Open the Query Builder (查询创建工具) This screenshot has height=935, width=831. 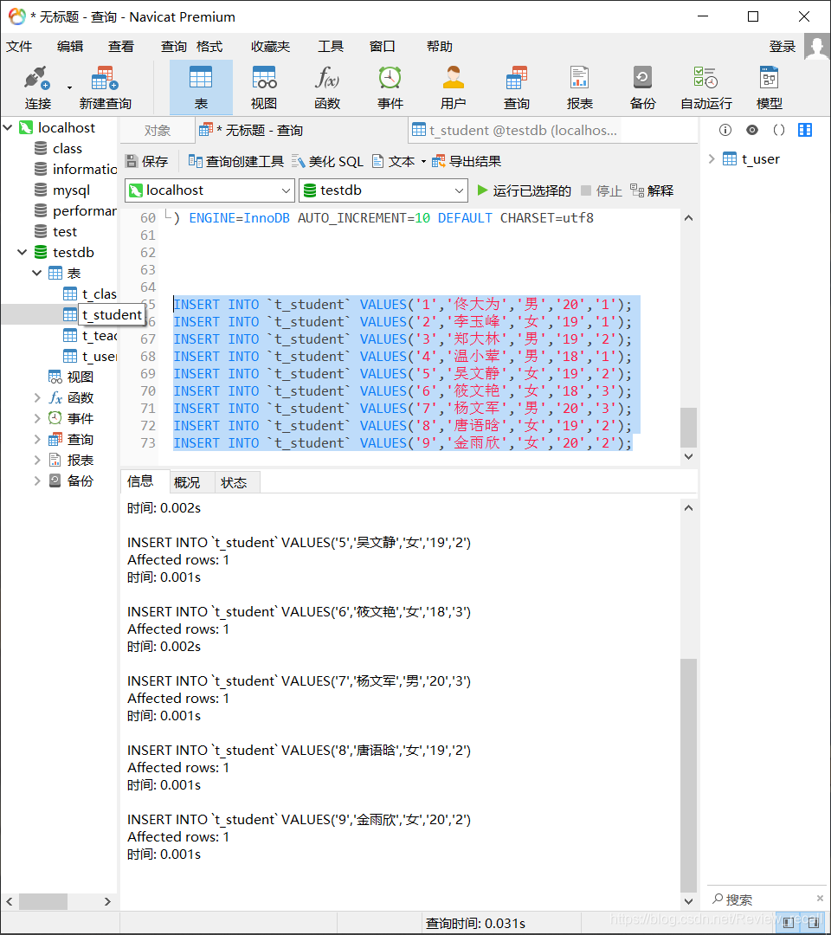[236, 161]
